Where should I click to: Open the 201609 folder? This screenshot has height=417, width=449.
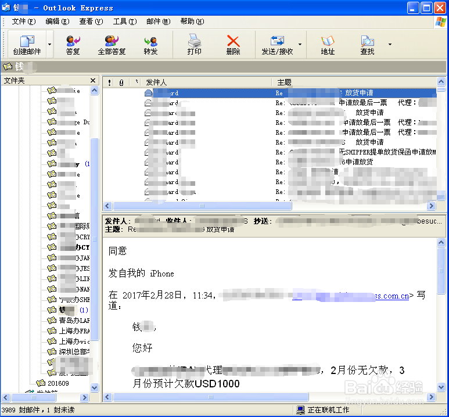58,383
